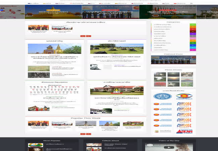Click the blue circular university seal logo
218x151 pixels.
(x=162, y=96)
